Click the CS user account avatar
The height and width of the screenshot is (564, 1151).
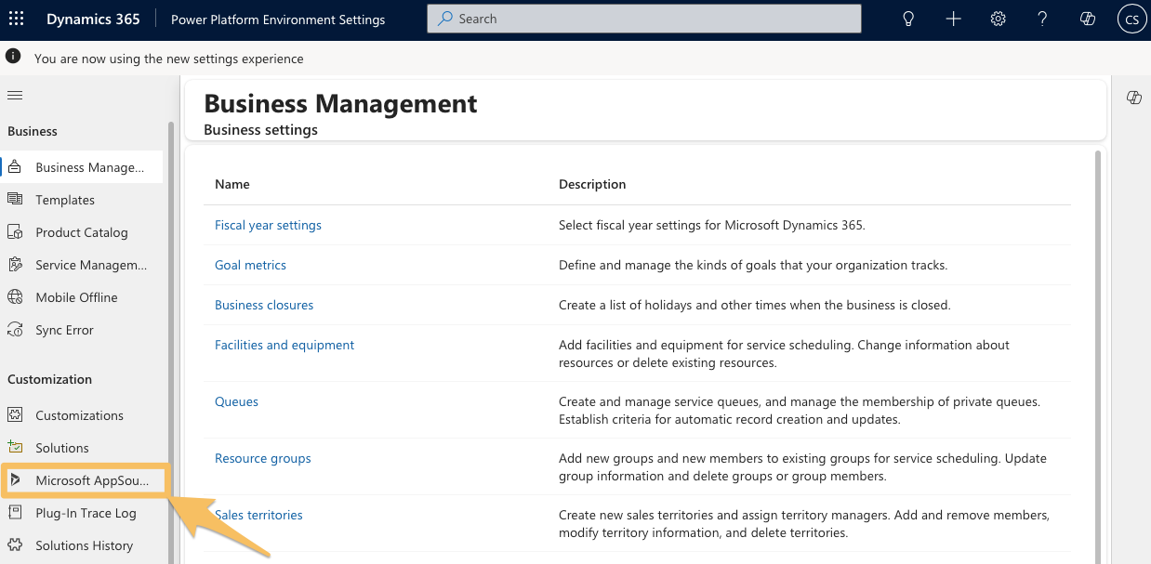(x=1131, y=20)
